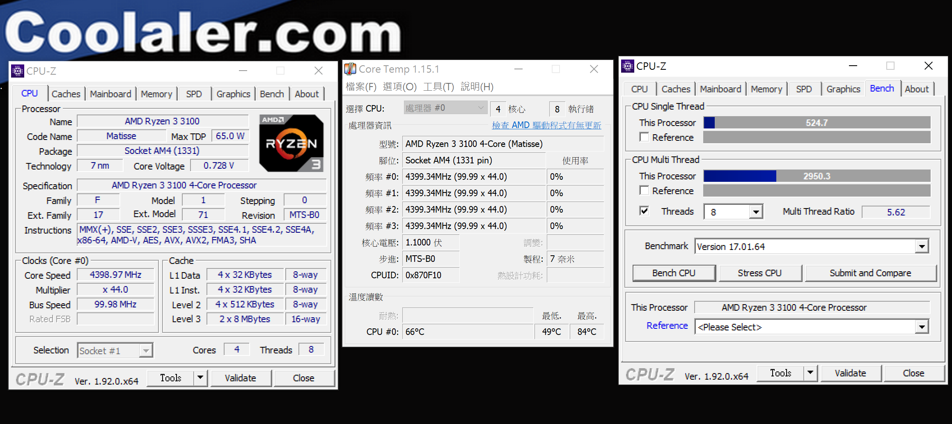Enable Single Thread Reference checkbox
Image resolution: width=952 pixels, height=424 pixels.
[645, 137]
